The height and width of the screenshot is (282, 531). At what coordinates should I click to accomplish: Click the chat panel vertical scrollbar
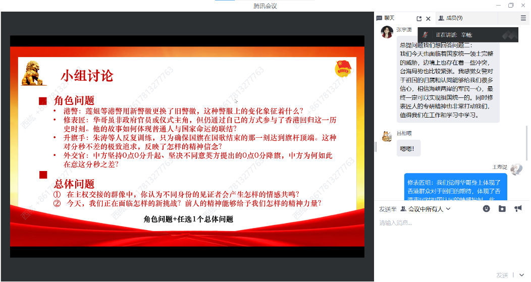pyautogui.click(x=527, y=146)
